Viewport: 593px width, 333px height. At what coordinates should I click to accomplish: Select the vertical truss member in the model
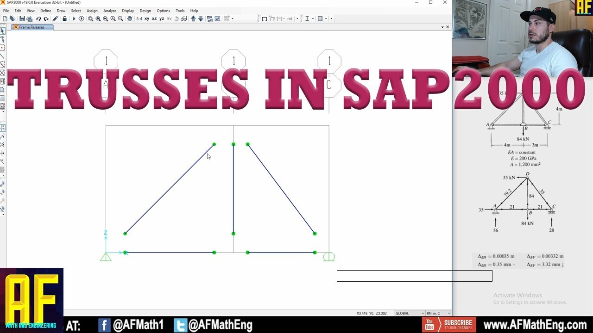[233, 189]
